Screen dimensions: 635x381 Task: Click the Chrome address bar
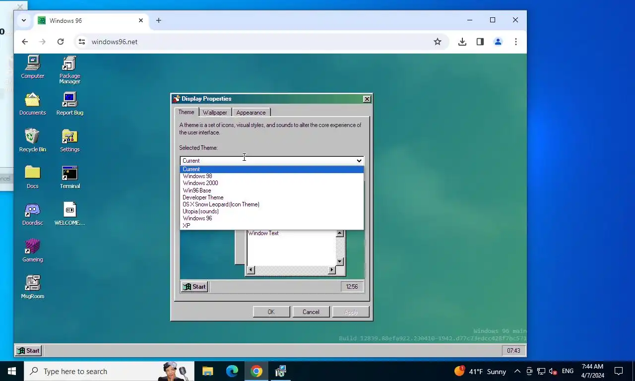(260, 42)
